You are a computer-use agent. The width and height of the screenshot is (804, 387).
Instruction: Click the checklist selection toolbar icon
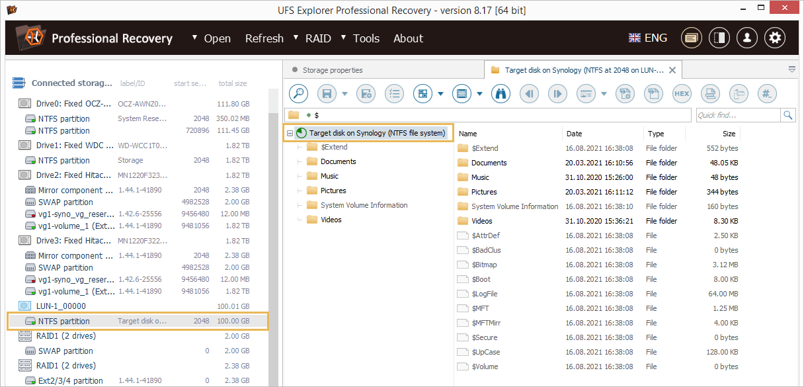click(394, 94)
